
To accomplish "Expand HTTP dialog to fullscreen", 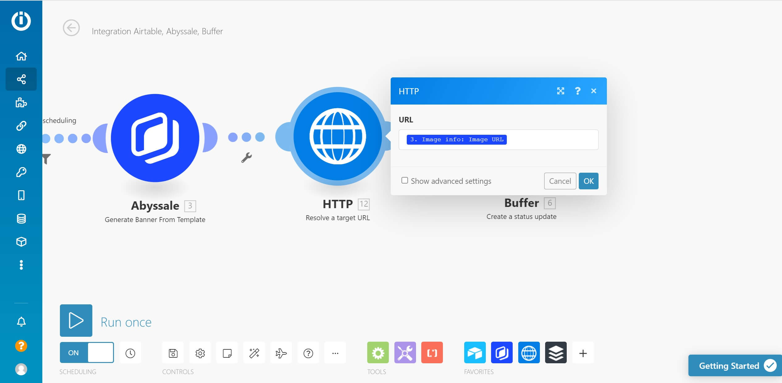I will [561, 91].
